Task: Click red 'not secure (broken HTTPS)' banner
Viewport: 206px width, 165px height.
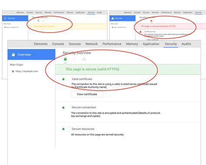Action: tap(171, 26)
